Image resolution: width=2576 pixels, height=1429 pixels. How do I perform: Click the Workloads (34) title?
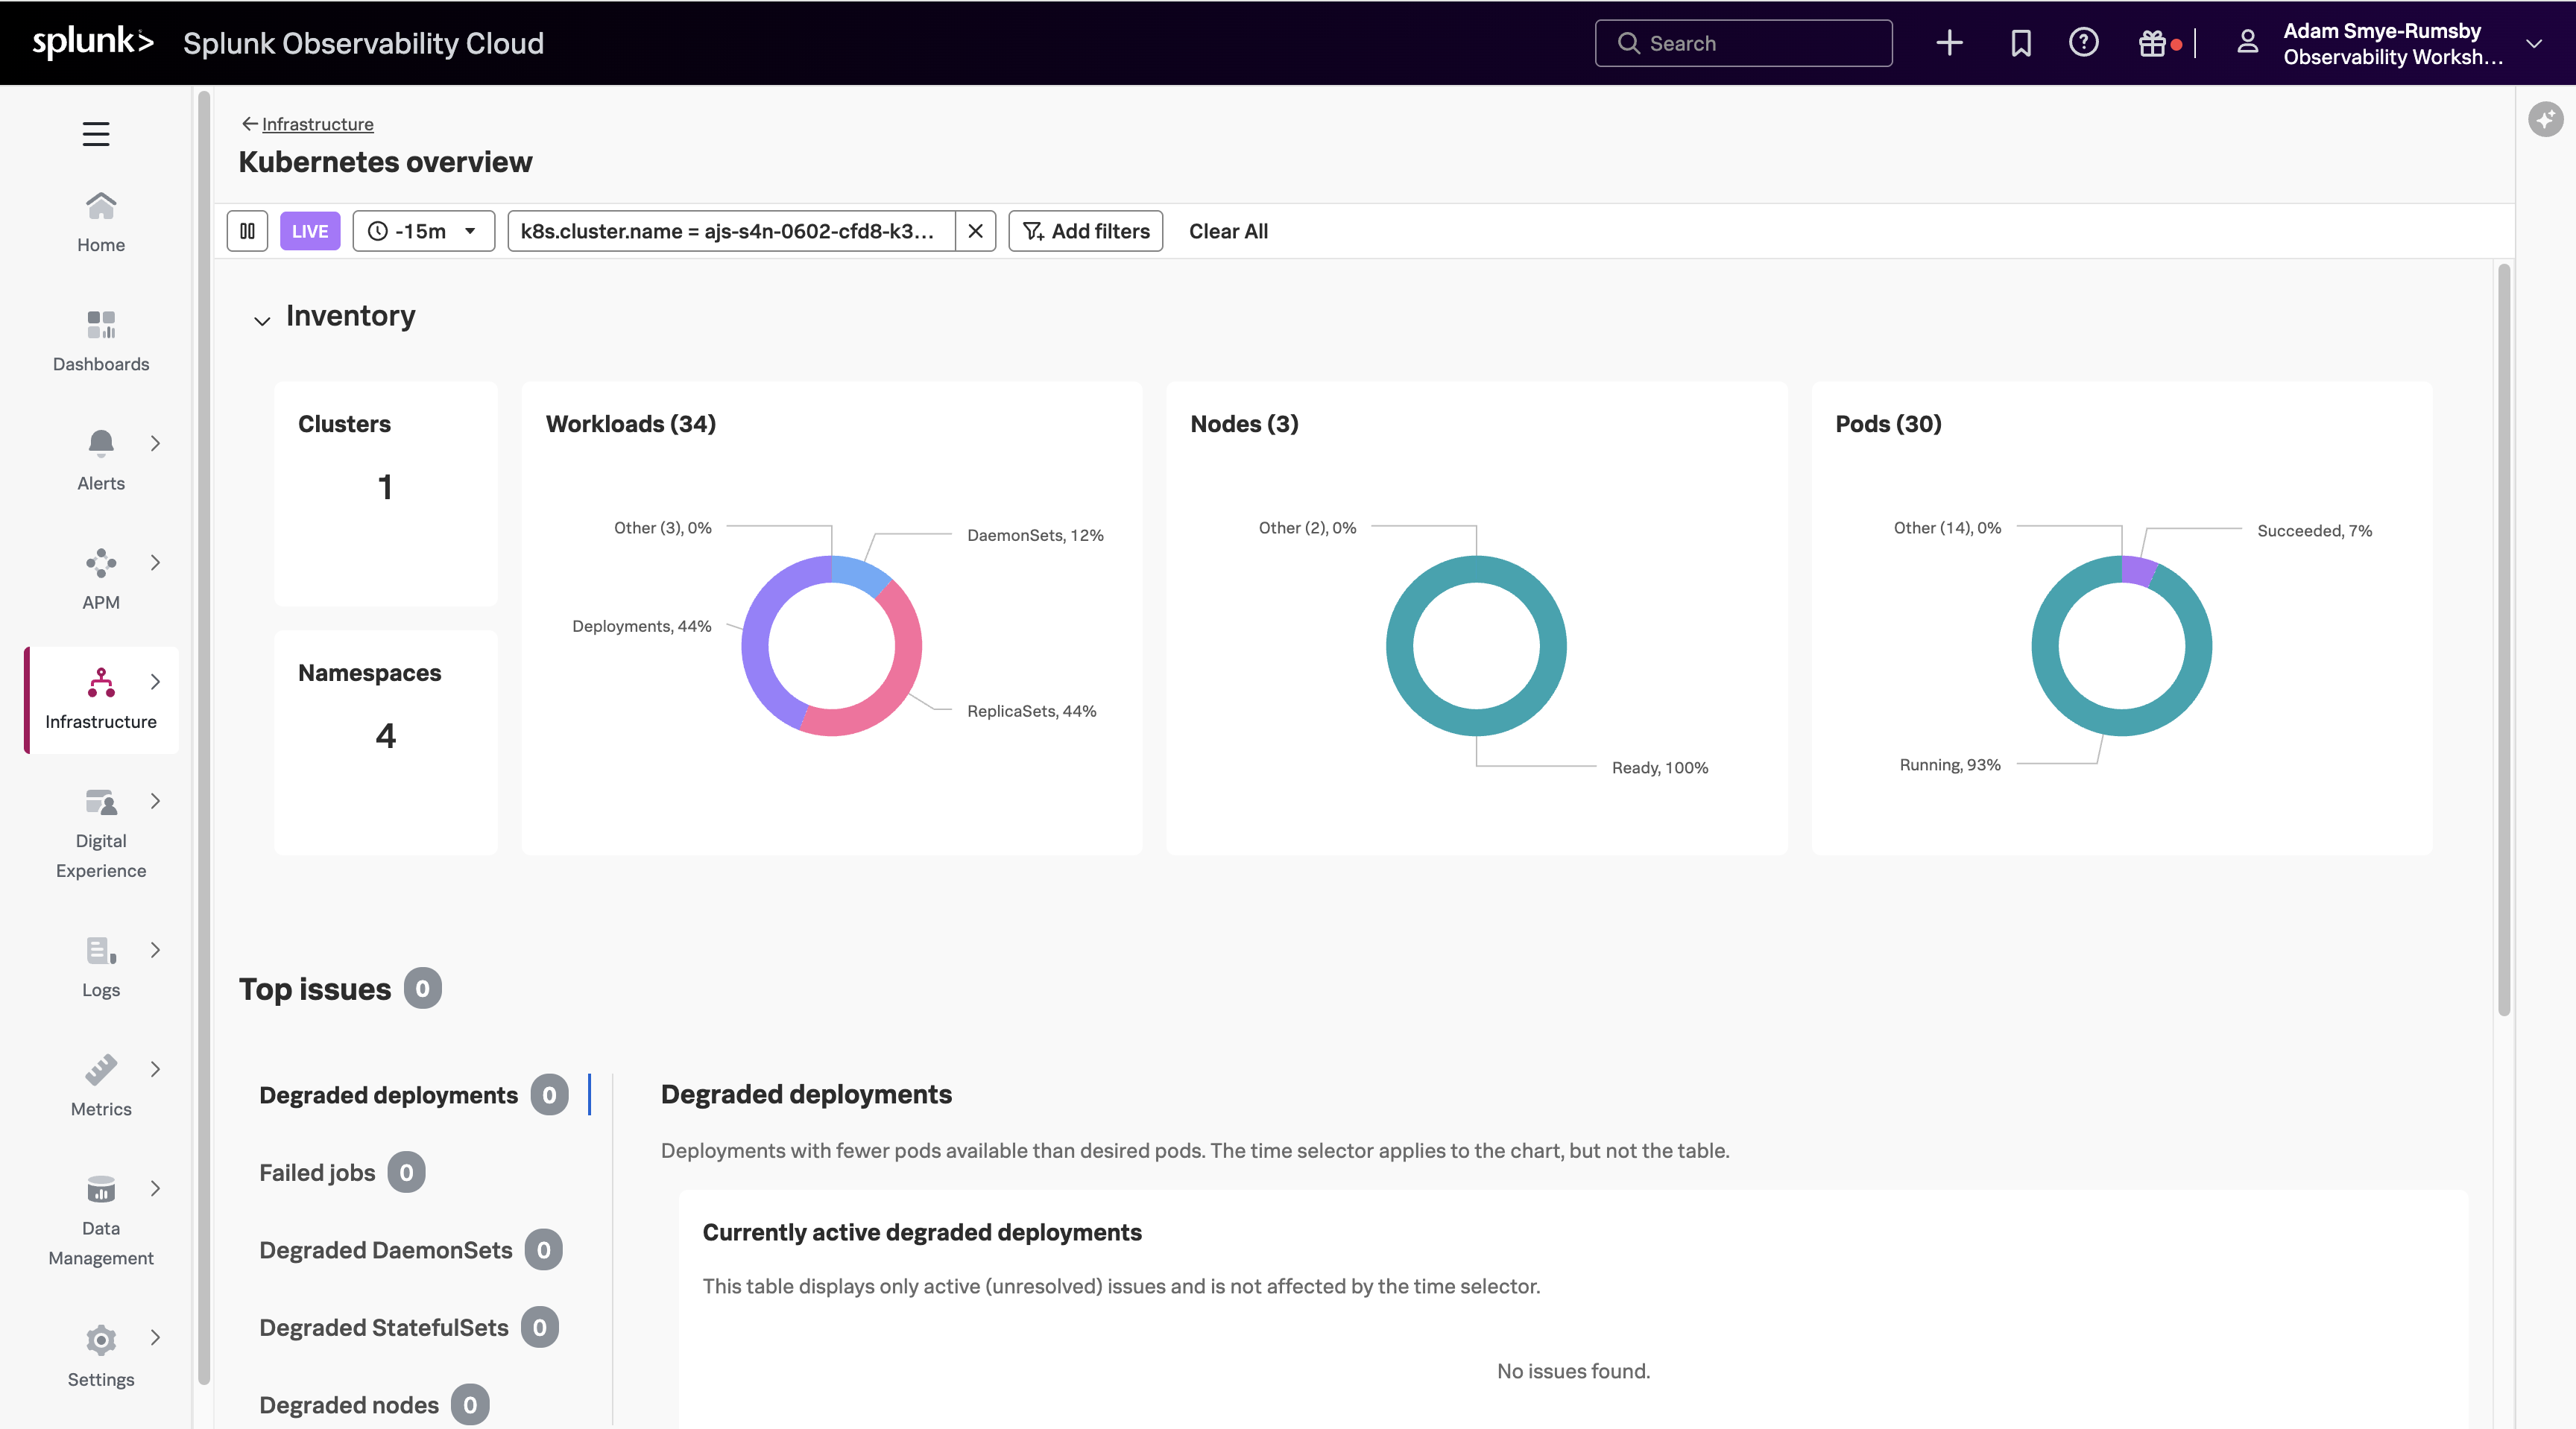631,424
